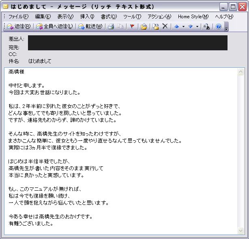Open the ツール(T) menu
This screenshot has height=239, width=249.
click(x=132, y=17)
